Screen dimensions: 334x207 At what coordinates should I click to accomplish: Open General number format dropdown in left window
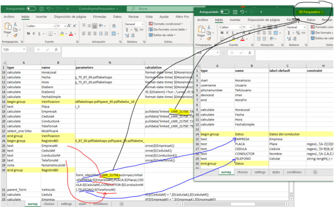click(x=143, y=24)
